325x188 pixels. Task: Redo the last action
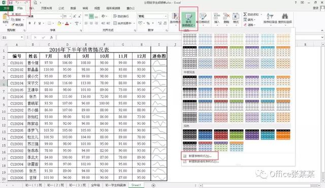pyautogui.click(x=26, y=3)
